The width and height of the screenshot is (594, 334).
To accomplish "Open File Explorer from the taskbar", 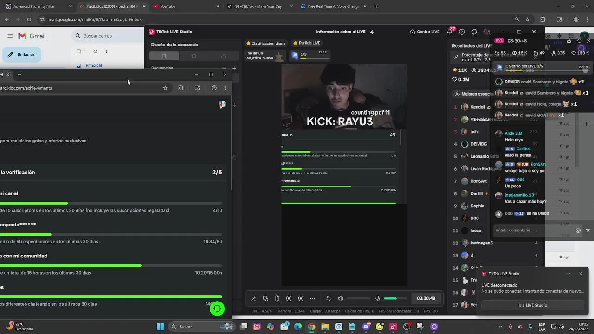I will pyautogui.click(x=325, y=327).
